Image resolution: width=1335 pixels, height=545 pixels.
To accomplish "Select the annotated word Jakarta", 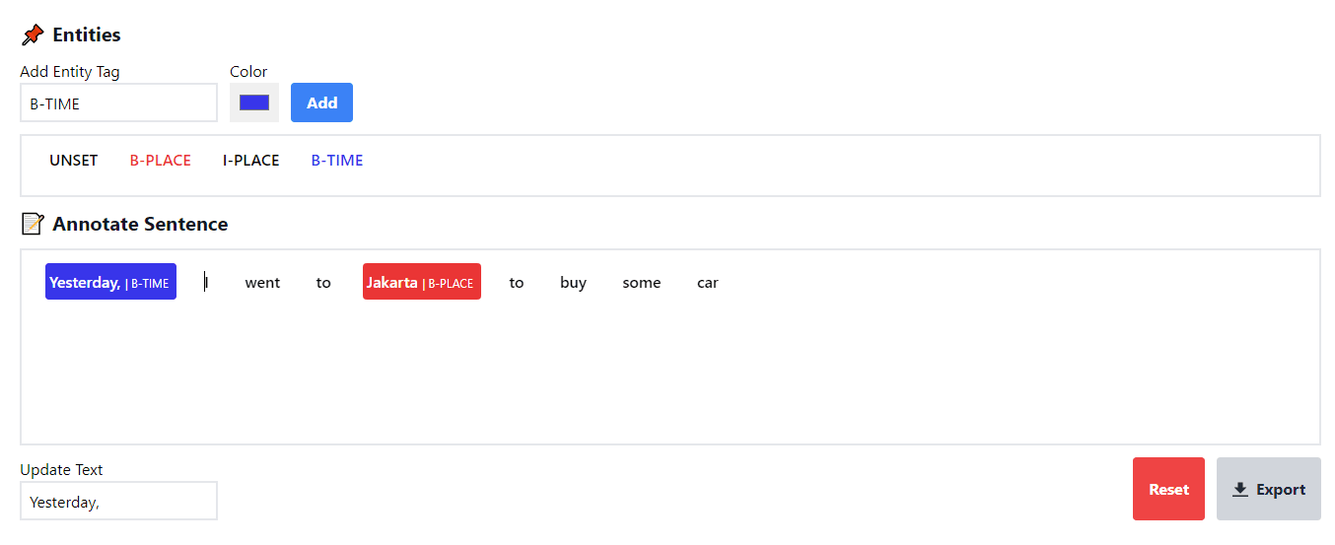I will coord(422,282).
